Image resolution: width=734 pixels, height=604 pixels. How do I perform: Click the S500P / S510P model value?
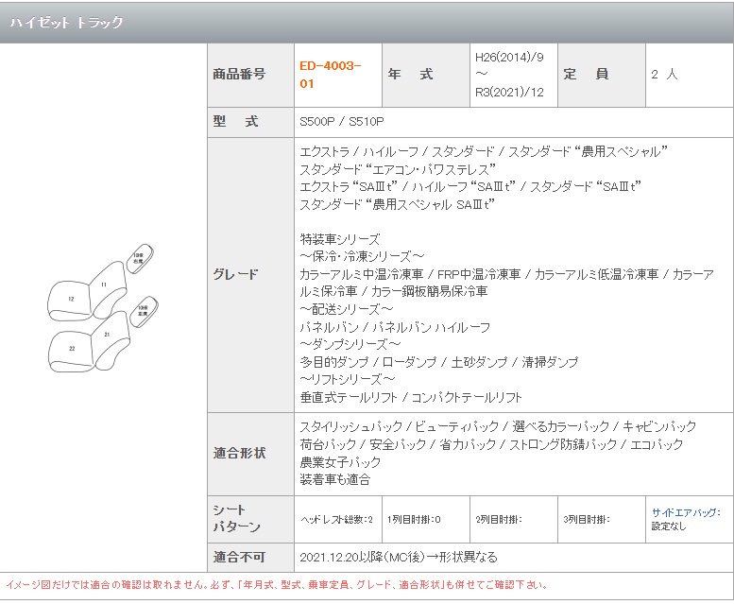click(x=342, y=122)
